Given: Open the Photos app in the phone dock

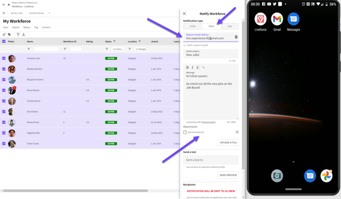Looking at the screenshot, I should [326, 176].
